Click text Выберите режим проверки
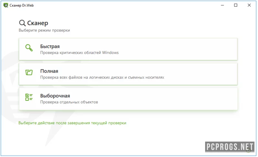The image size is (258, 157). point(44,30)
